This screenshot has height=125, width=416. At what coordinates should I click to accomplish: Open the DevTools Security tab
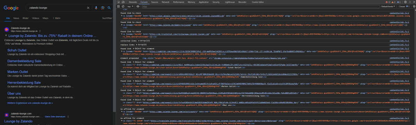click(x=216, y=2)
